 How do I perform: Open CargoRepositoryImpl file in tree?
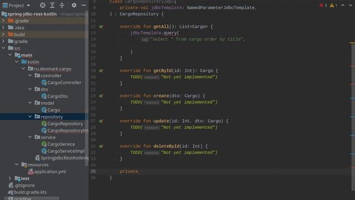click(x=68, y=131)
